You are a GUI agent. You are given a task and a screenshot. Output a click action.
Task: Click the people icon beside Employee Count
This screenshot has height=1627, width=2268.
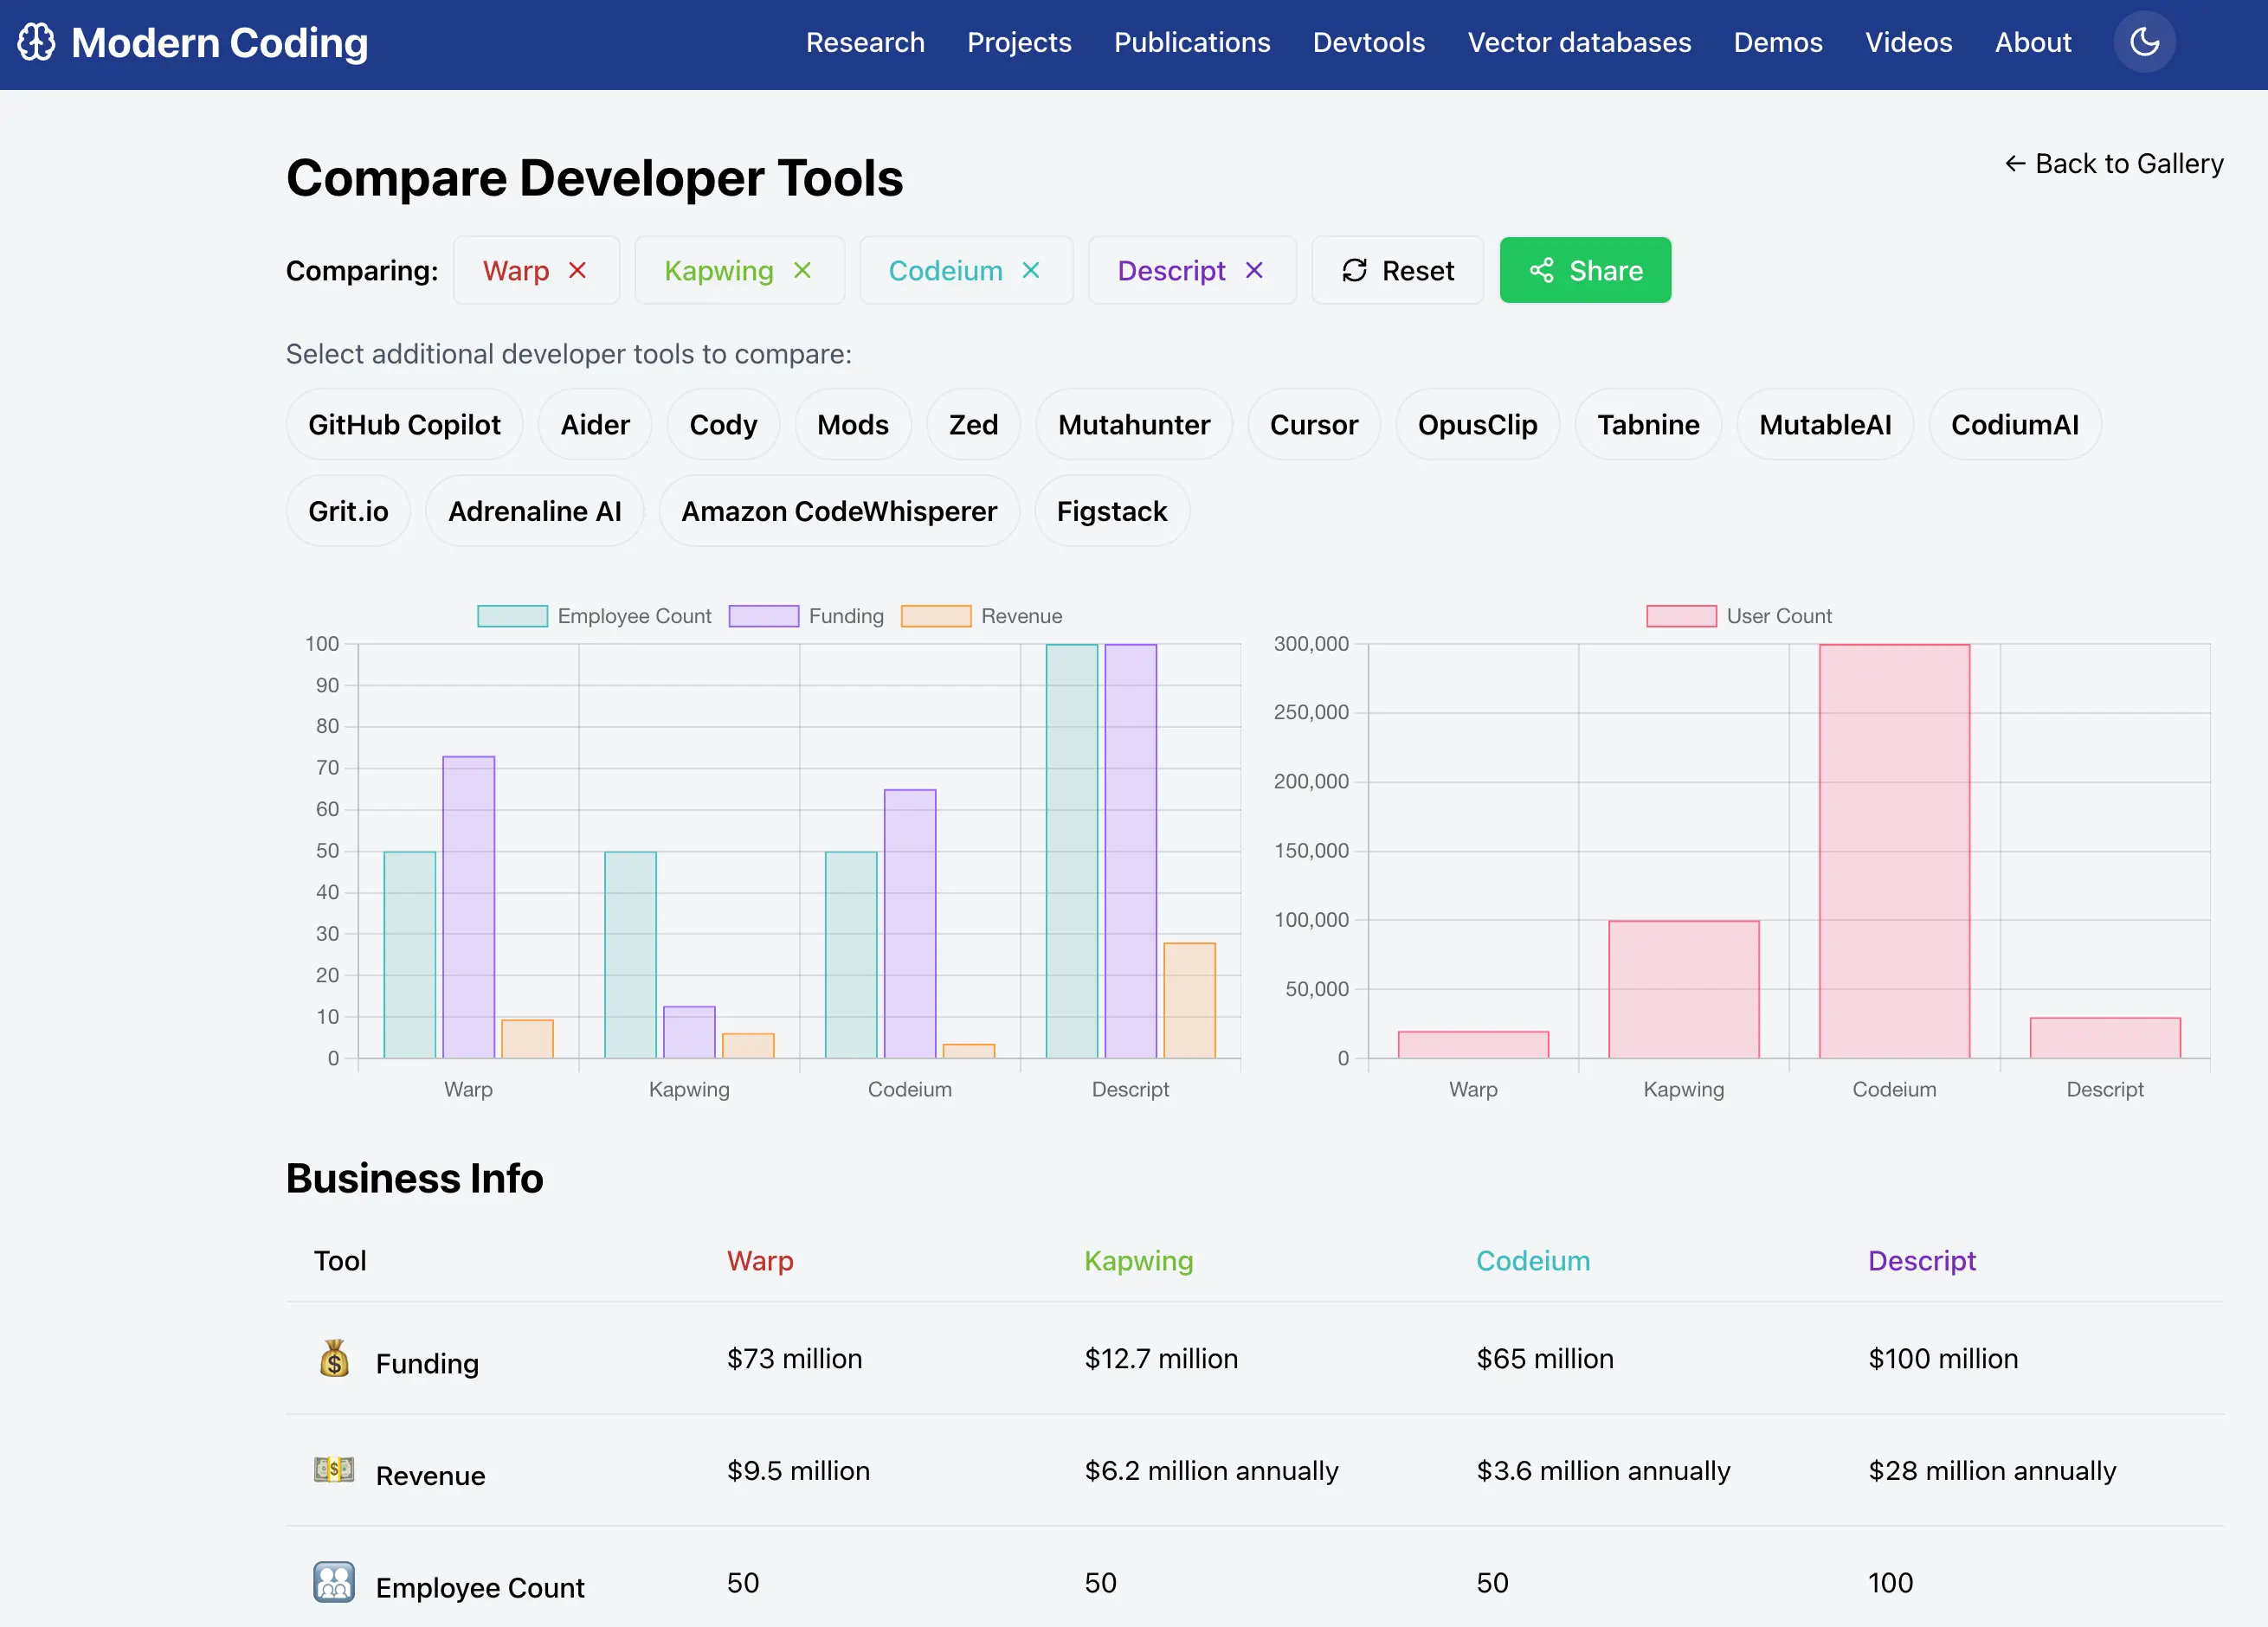tap(333, 1583)
